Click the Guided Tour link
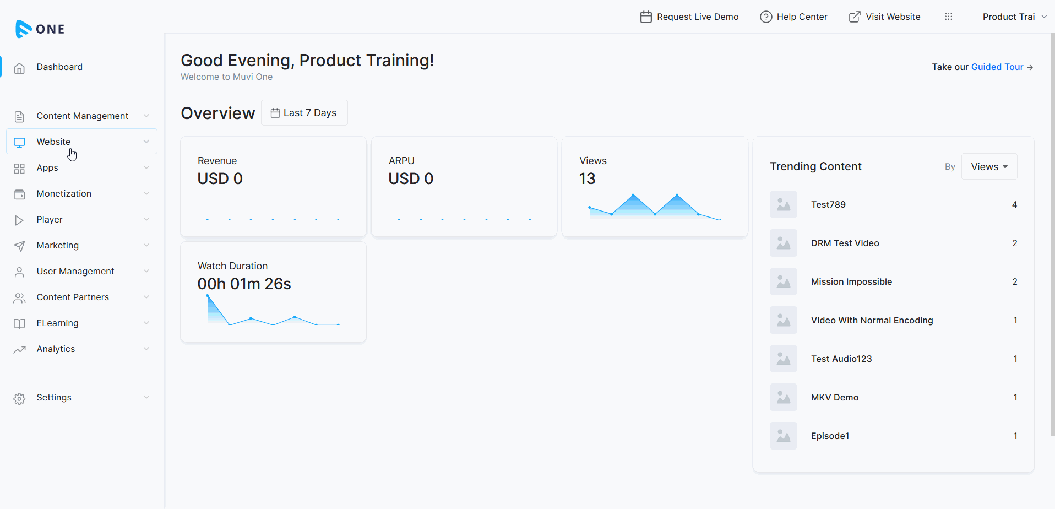The height and width of the screenshot is (509, 1055). 997,67
